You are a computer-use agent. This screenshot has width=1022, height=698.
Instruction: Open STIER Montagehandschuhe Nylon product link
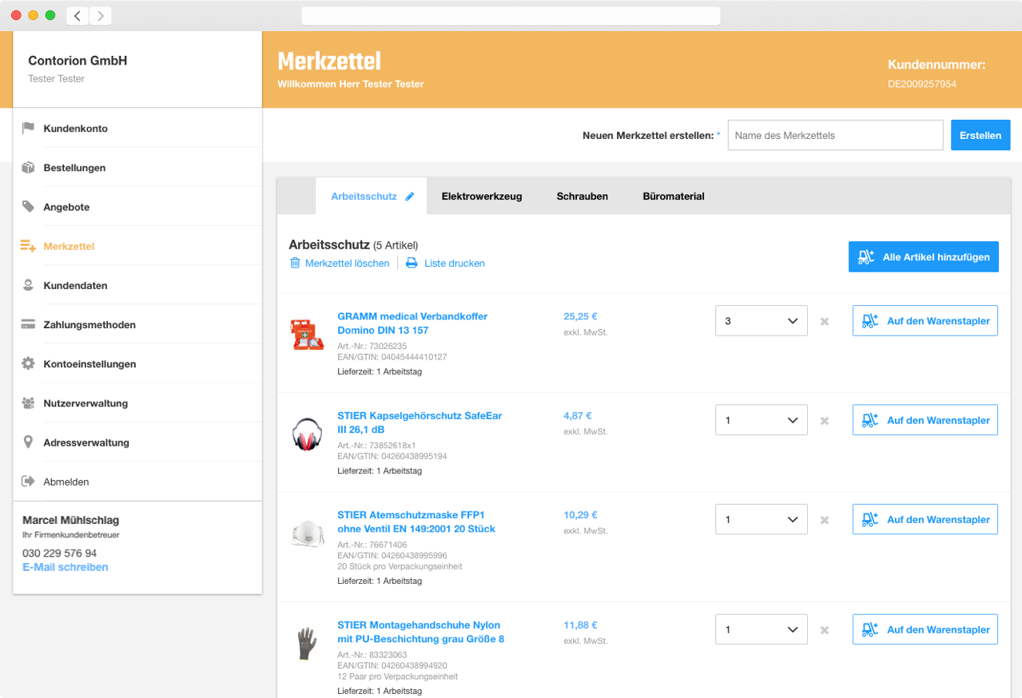coord(421,632)
